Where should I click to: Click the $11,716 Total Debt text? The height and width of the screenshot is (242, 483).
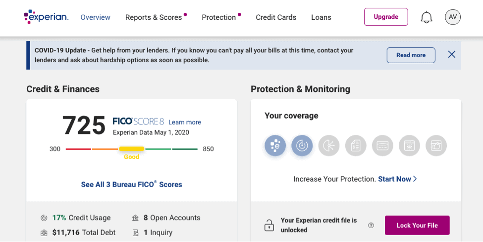coord(84,233)
